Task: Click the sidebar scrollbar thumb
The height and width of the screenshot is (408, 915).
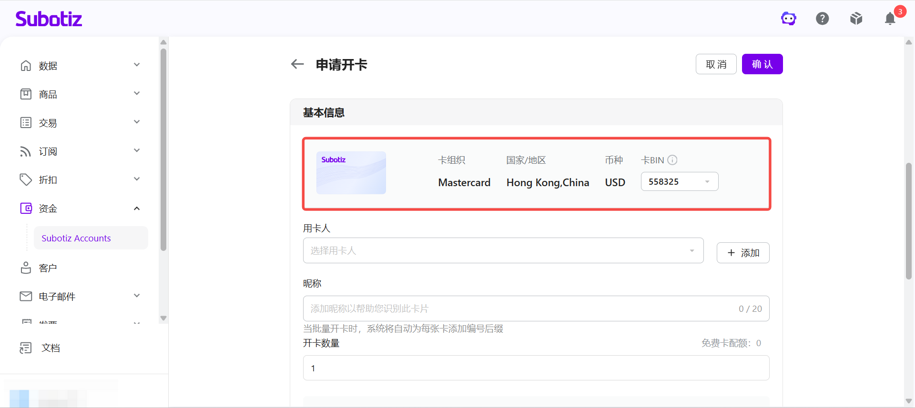Action: tap(163, 149)
